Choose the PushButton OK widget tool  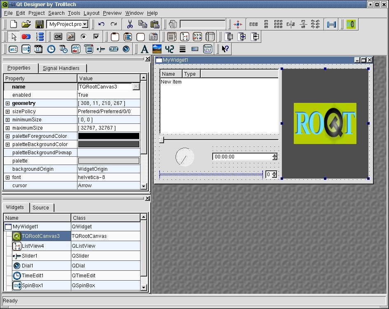click(58, 37)
